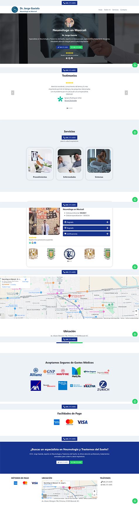Click phone button above Facilidades de Pago heading
This screenshot has width=139, height=505.
pos(69,407)
